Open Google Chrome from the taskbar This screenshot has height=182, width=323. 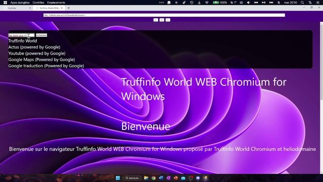(153, 178)
